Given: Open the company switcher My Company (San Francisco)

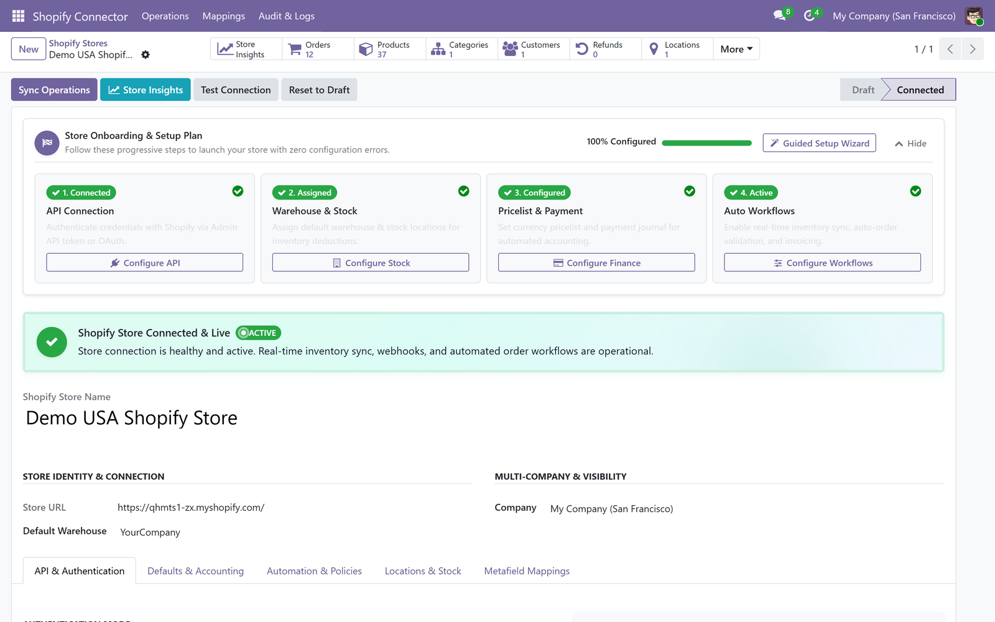Looking at the screenshot, I should [x=894, y=16].
